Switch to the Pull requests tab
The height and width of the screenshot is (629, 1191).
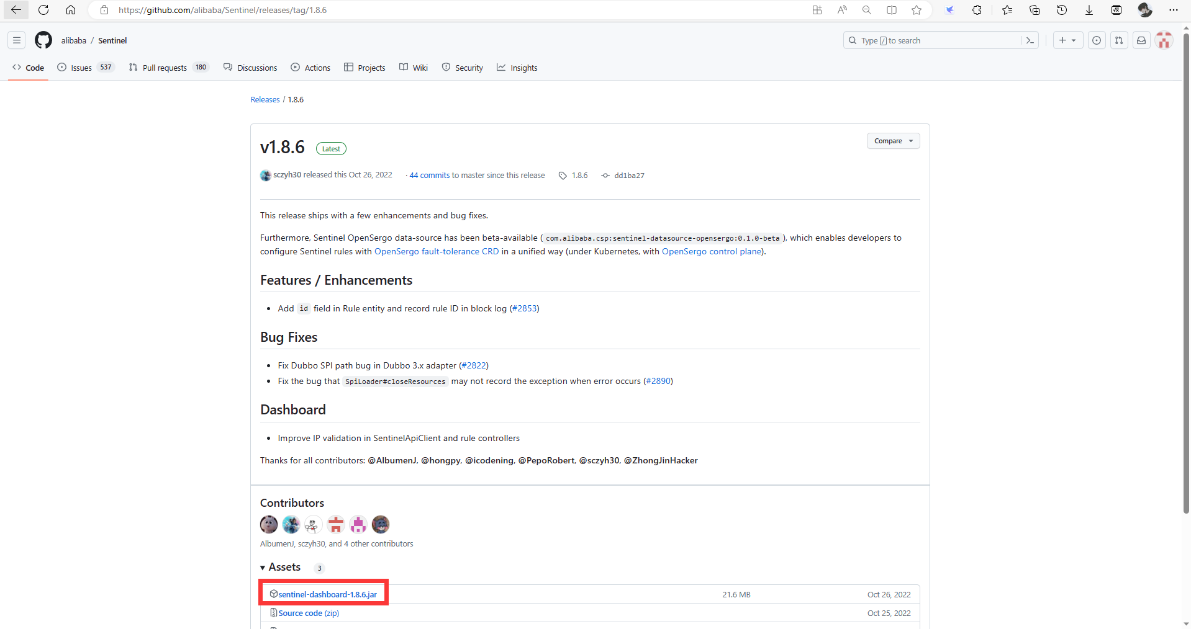[169, 68]
